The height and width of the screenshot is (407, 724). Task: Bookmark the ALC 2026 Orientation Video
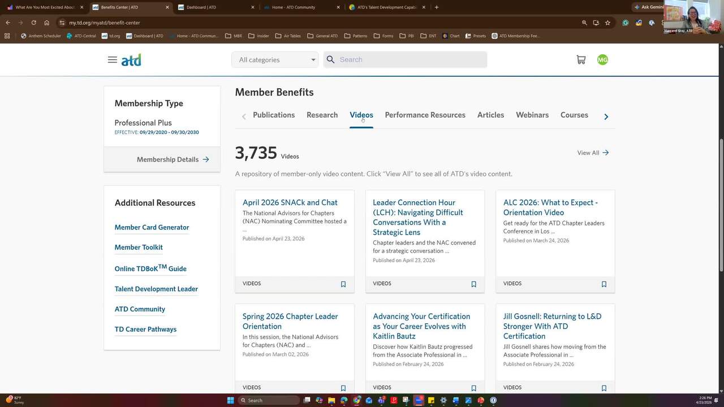(x=604, y=284)
